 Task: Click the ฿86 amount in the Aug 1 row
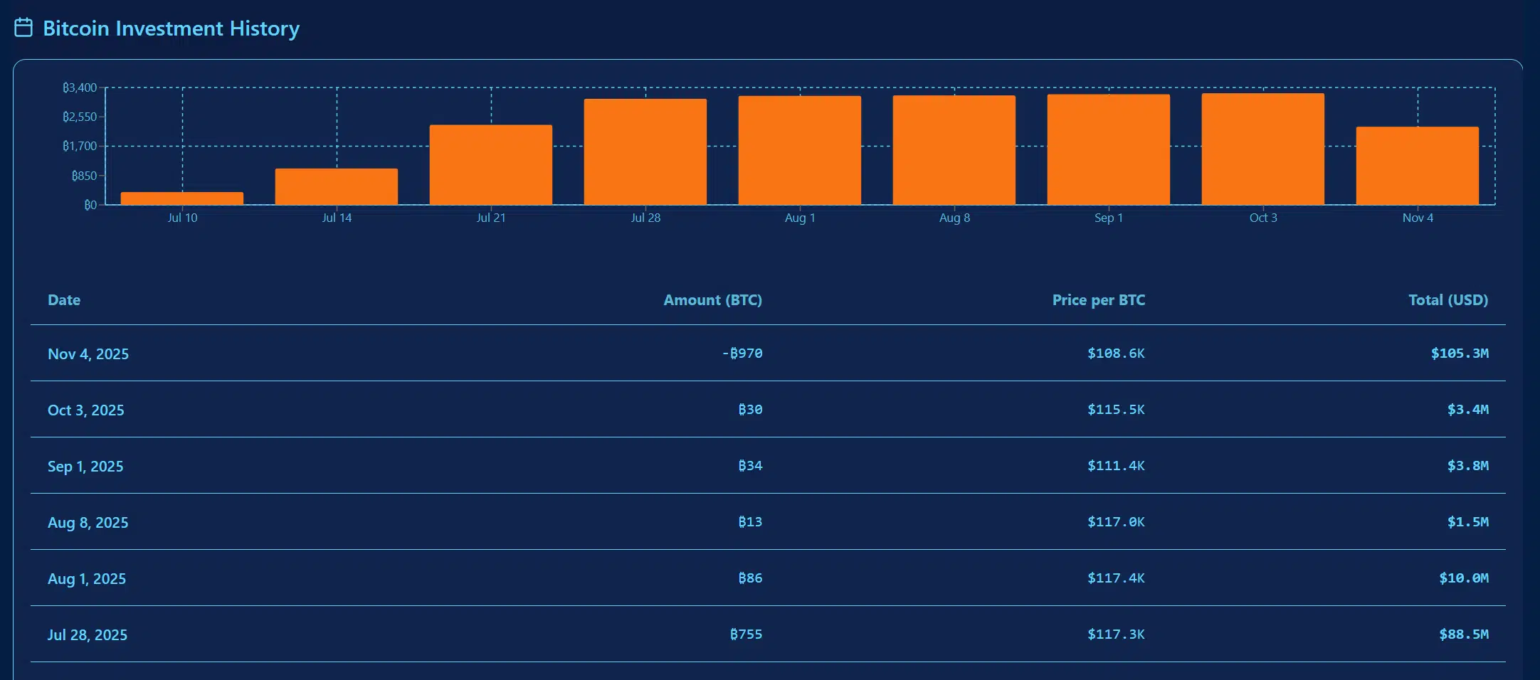coord(751,578)
